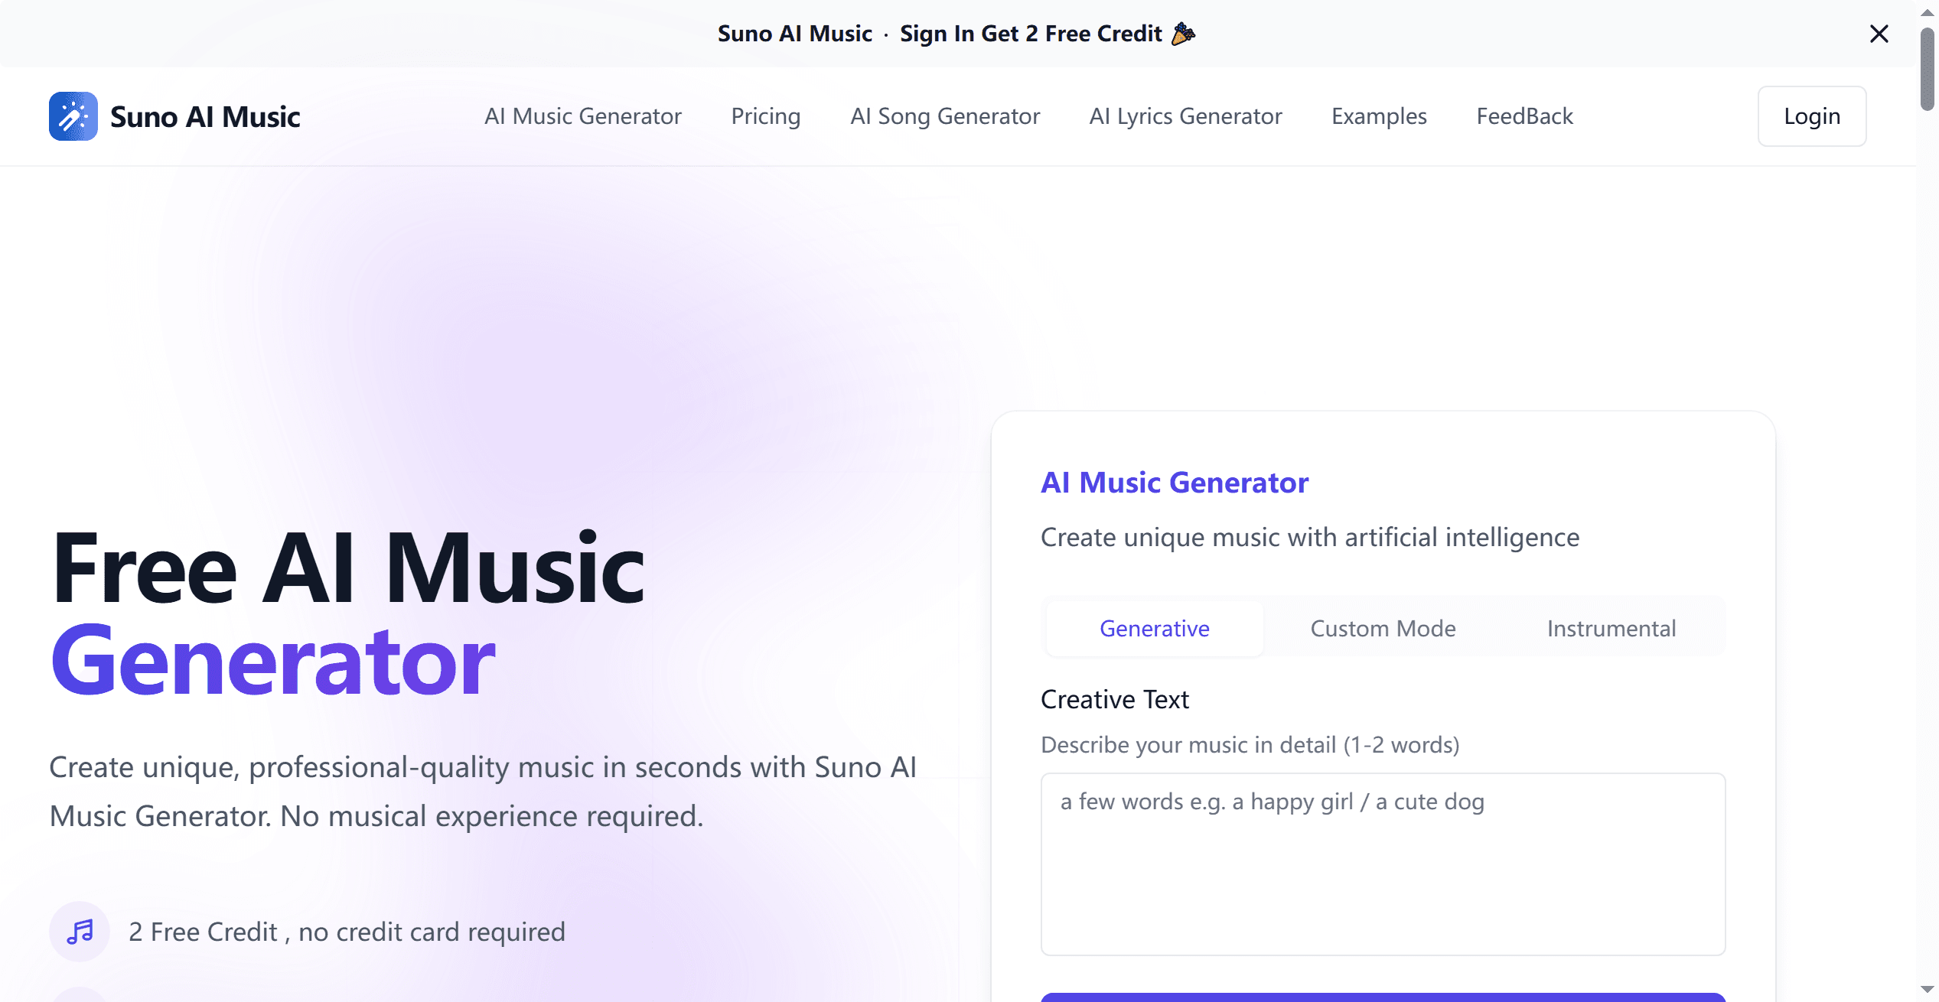Click the music note icon beside Free Credit
The height and width of the screenshot is (1002, 1939).
click(80, 931)
